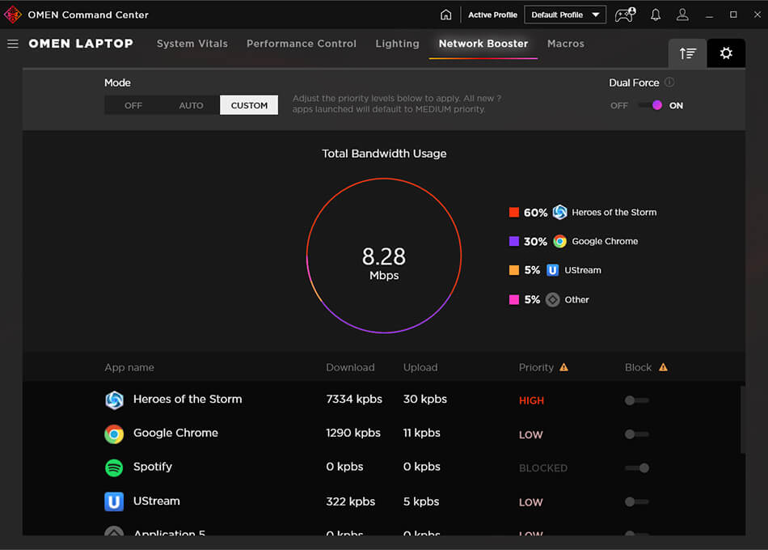Click the Other legend icon
Screen dimensions: 768x550
coord(552,299)
